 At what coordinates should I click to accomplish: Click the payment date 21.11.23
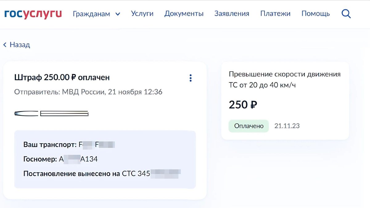pyautogui.click(x=287, y=126)
